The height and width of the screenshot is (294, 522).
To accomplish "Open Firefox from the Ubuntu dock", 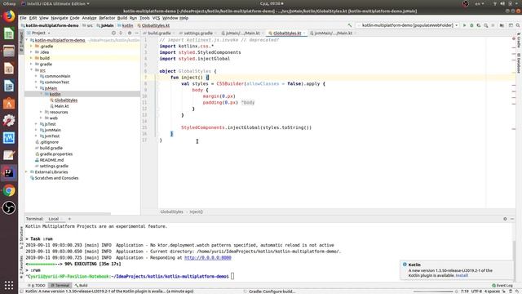I will [x=9, y=16].
